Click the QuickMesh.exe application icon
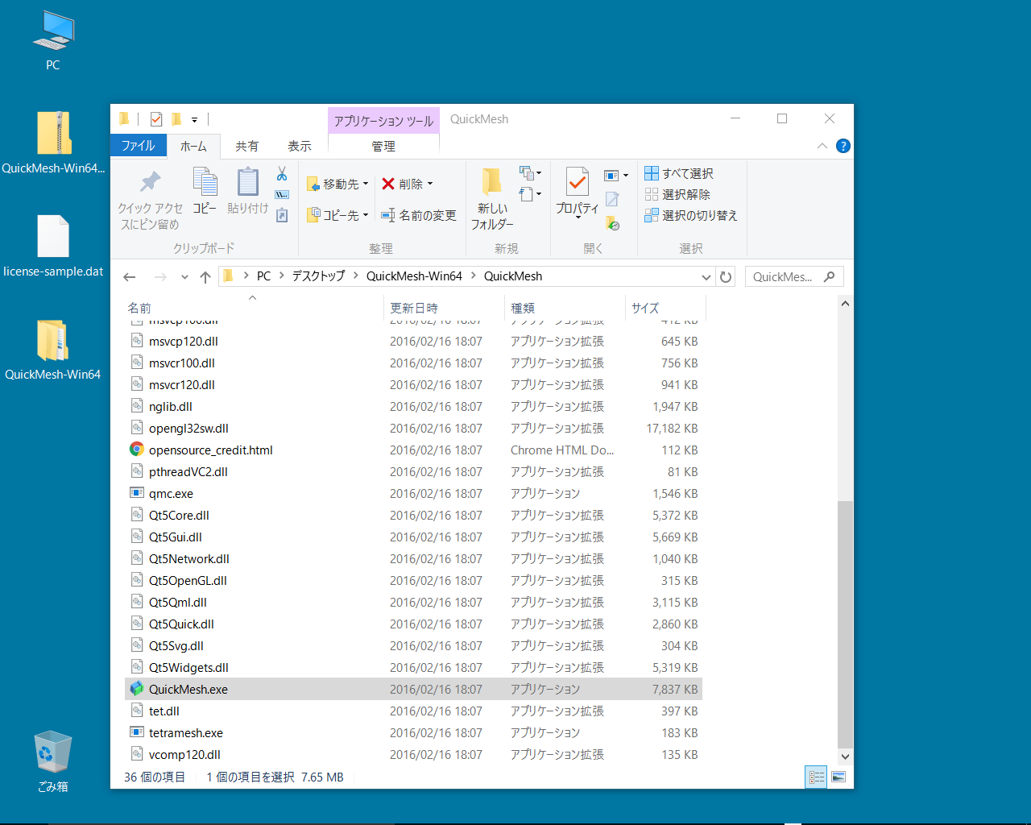This screenshot has width=1031, height=825. pos(137,689)
